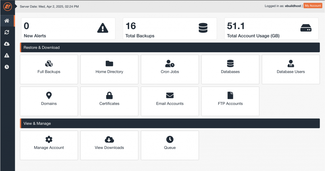The height and width of the screenshot is (171, 325).
Task: Click the Queue clock tile icon
Action: pos(170,139)
